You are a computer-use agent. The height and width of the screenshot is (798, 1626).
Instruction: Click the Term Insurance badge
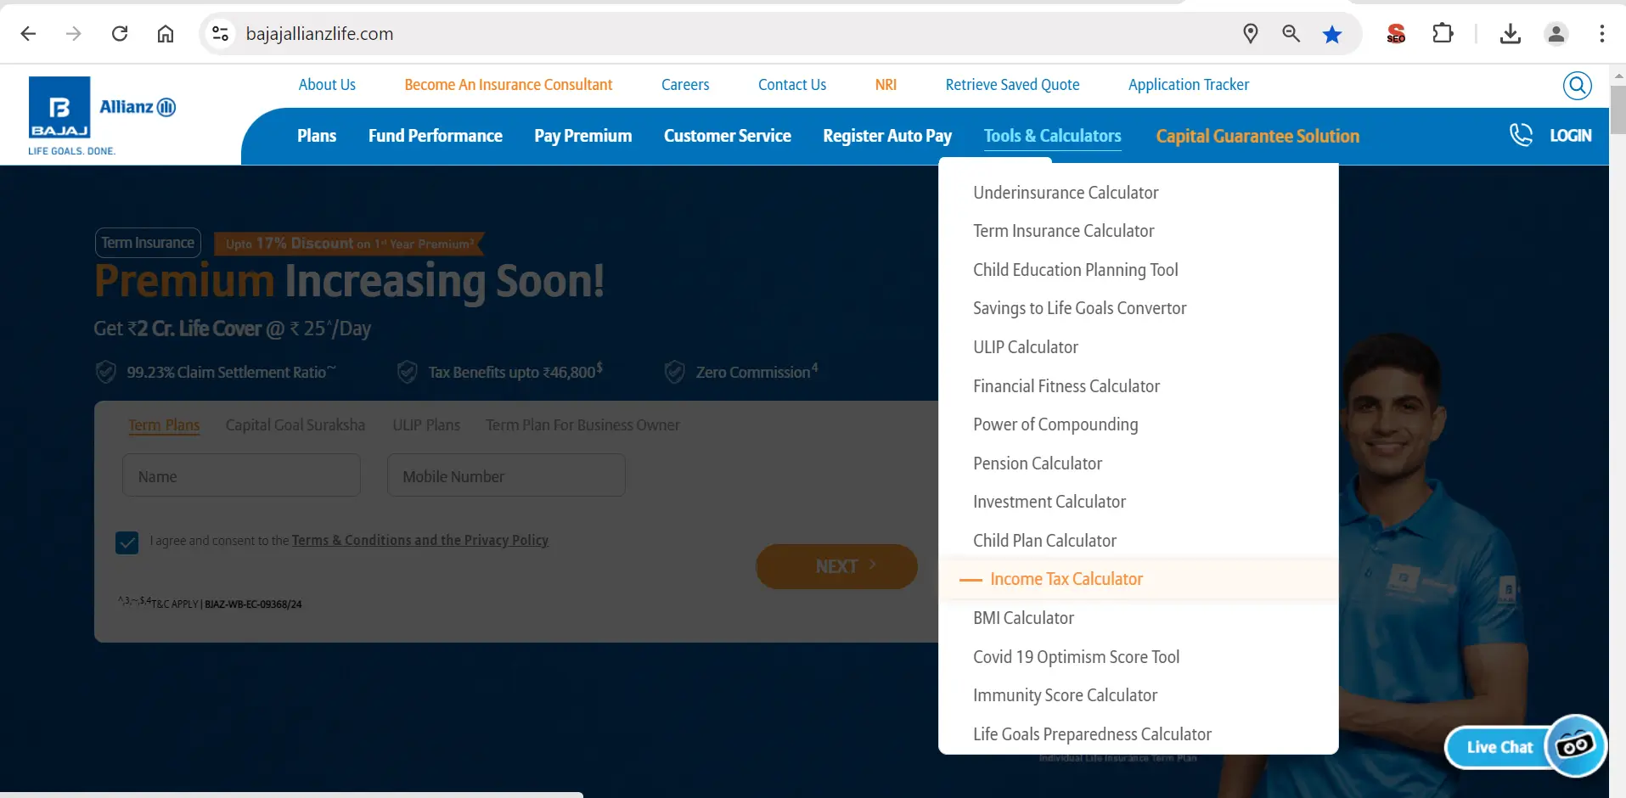point(148,243)
